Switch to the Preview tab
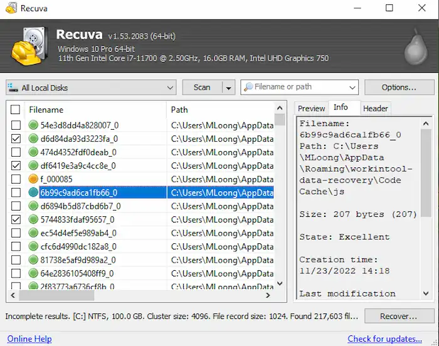439x346 pixels. [x=311, y=108]
